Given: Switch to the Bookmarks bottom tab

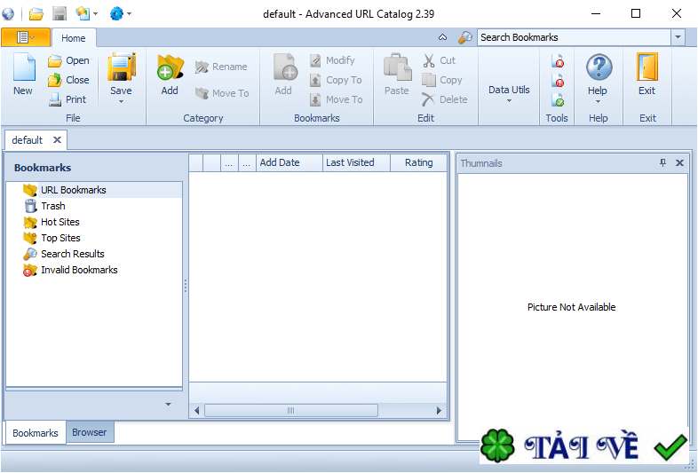Looking at the screenshot, I should (x=36, y=433).
